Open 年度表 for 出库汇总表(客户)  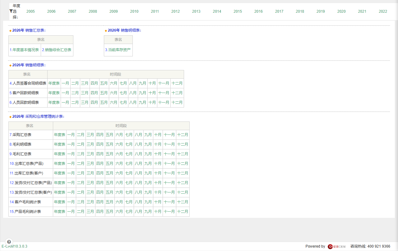tap(60, 173)
